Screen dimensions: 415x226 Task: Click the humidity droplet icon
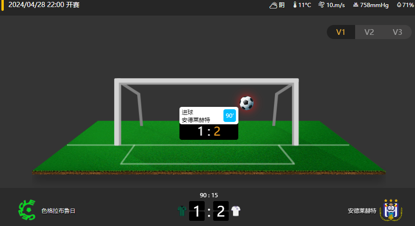pos(399,5)
